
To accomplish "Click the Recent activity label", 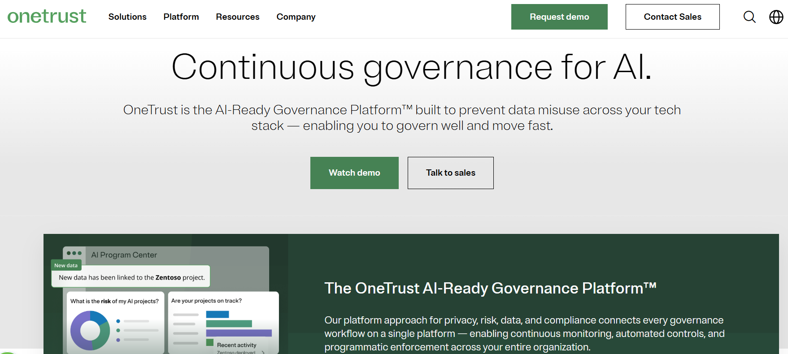I will pyautogui.click(x=237, y=345).
